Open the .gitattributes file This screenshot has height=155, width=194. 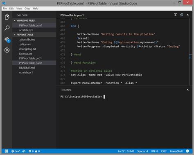tap(34, 40)
